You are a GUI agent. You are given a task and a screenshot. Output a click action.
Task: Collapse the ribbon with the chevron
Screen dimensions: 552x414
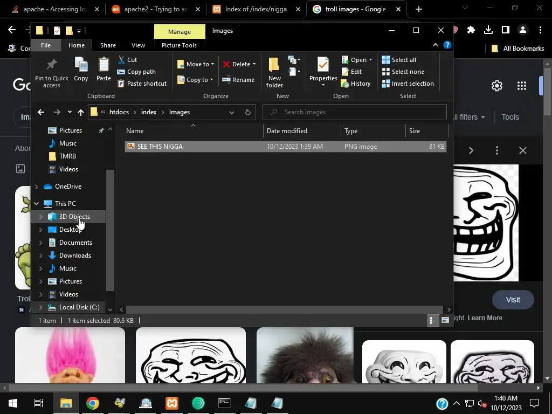(x=436, y=45)
